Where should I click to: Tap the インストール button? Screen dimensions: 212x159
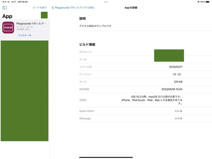coord(25,35)
